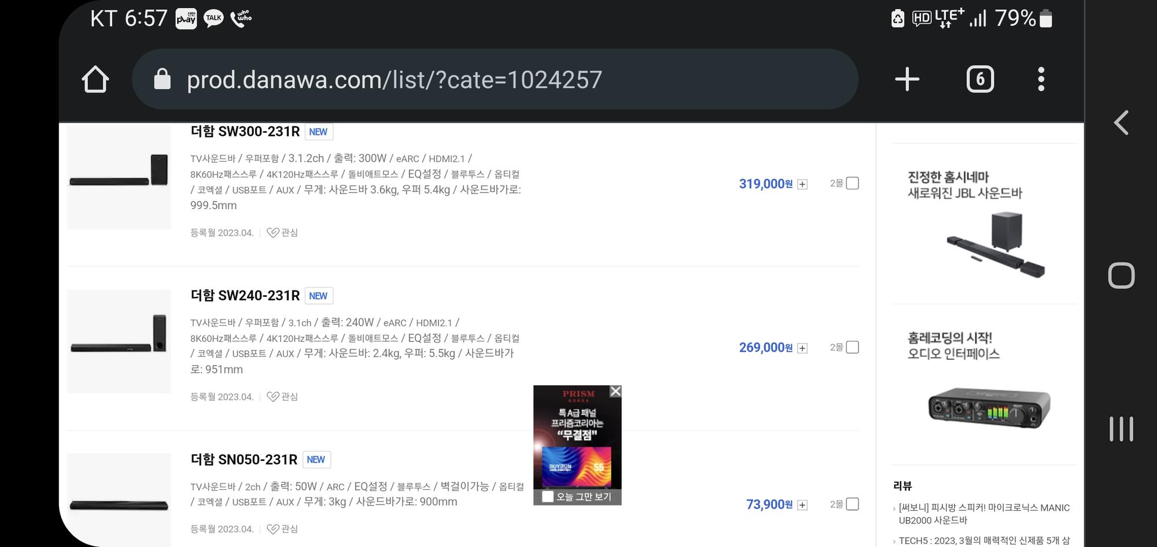
Task: Tap the Android recent apps button
Action: [x=1121, y=429]
